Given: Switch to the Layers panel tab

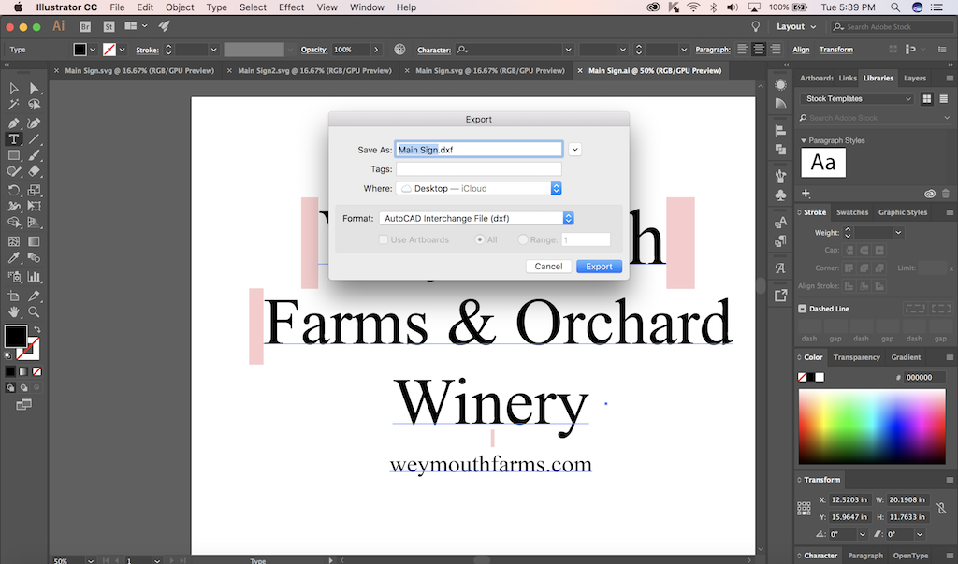Looking at the screenshot, I should (x=915, y=79).
